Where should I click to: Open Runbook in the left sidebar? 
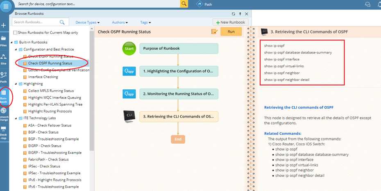(x=4, y=97)
